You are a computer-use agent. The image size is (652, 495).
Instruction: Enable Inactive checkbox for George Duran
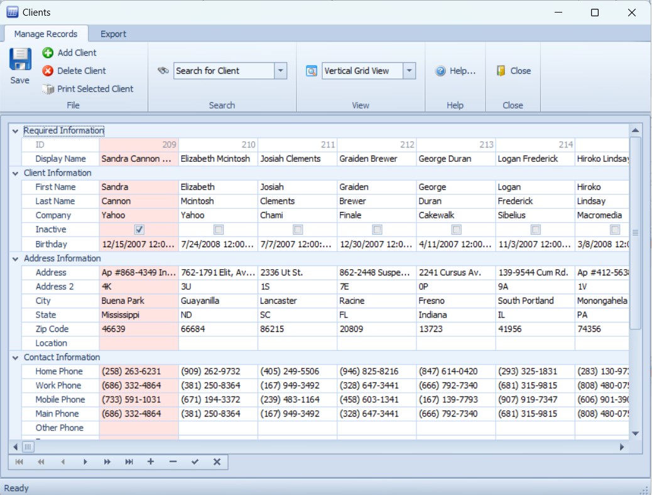click(456, 230)
